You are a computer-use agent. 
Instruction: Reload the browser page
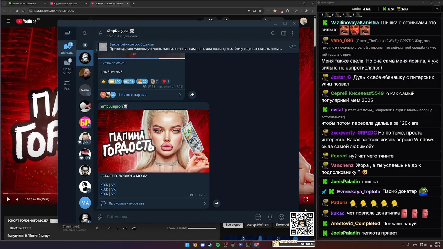[x=17, y=11]
